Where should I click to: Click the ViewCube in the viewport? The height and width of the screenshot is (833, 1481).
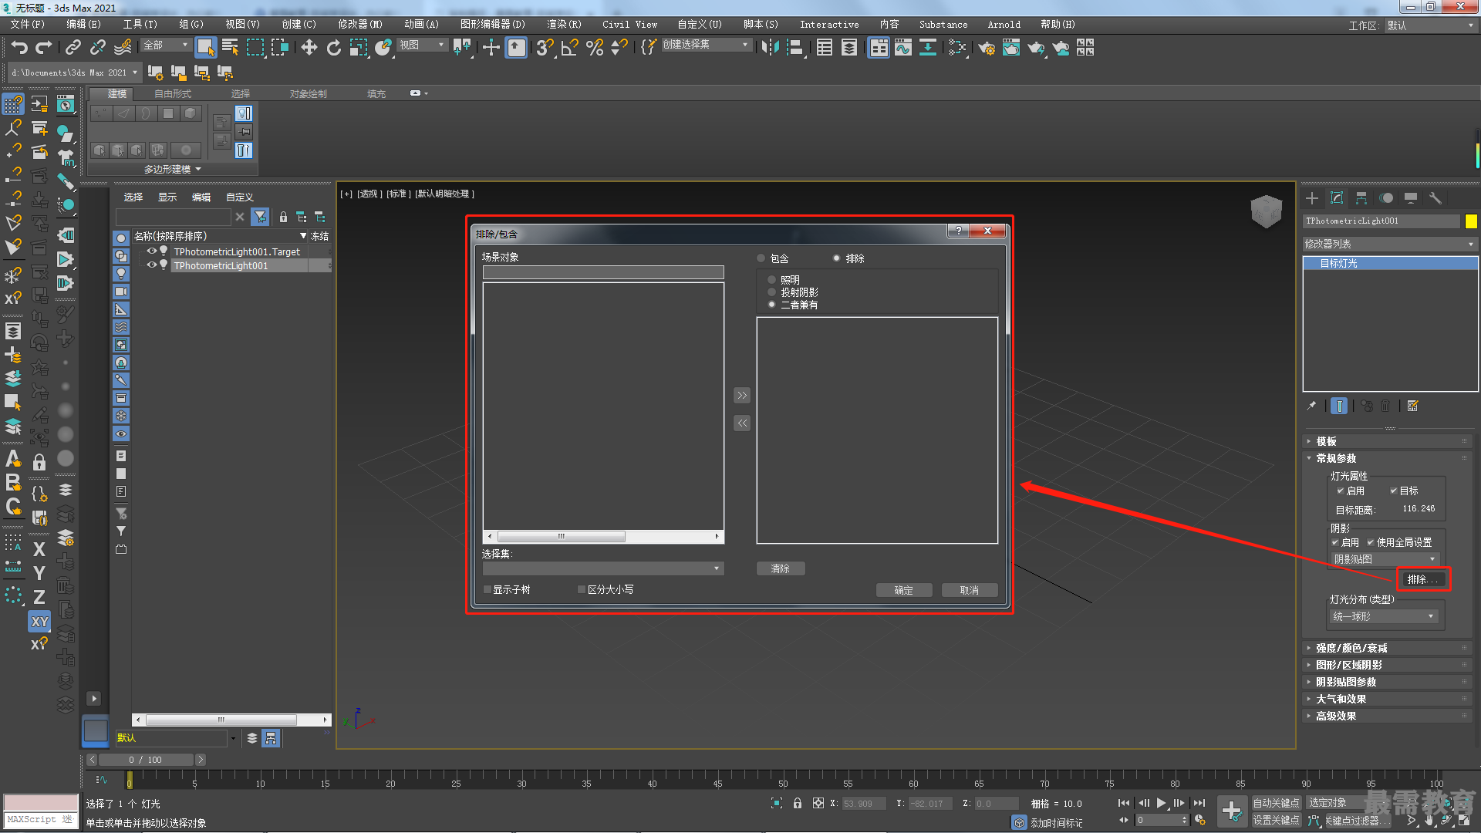[x=1266, y=211]
